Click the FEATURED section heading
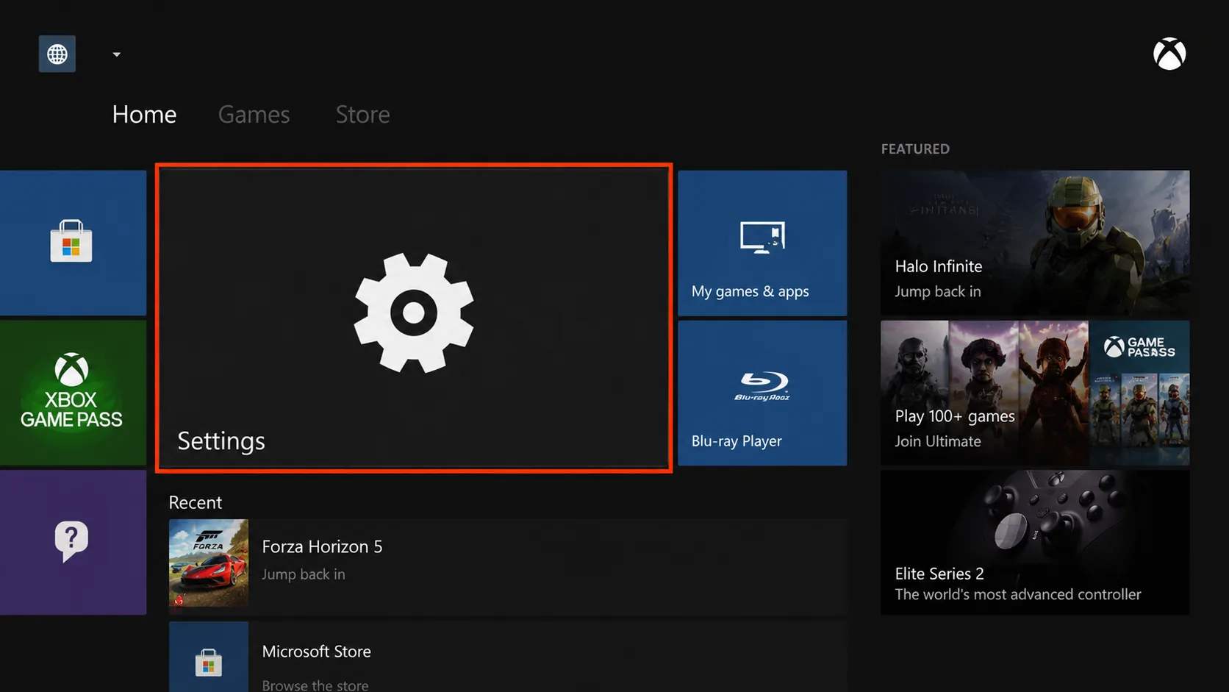Viewport: 1229px width, 692px height. 915,149
